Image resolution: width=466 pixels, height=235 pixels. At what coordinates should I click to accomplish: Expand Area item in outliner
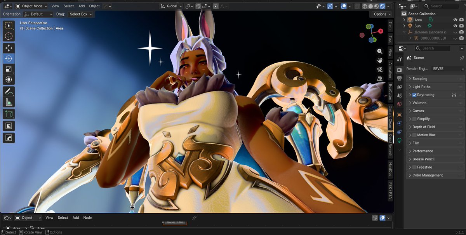(404, 20)
